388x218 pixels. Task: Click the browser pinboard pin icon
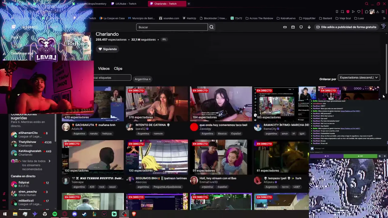pyautogui.click(x=337, y=12)
